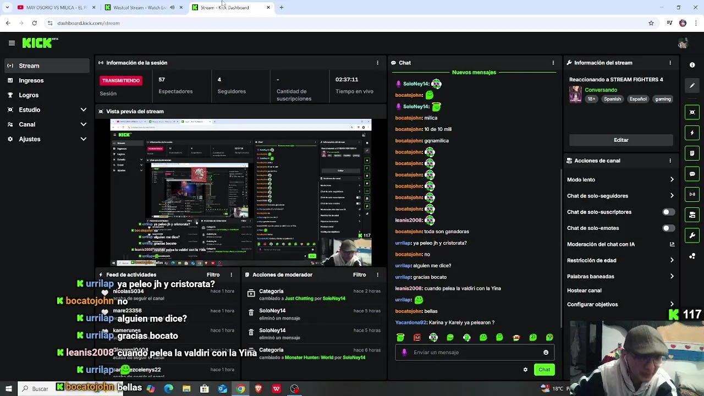The height and width of the screenshot is (396, 704).
Task: Open user avatar menu at top right
Action: click(683, 43)
